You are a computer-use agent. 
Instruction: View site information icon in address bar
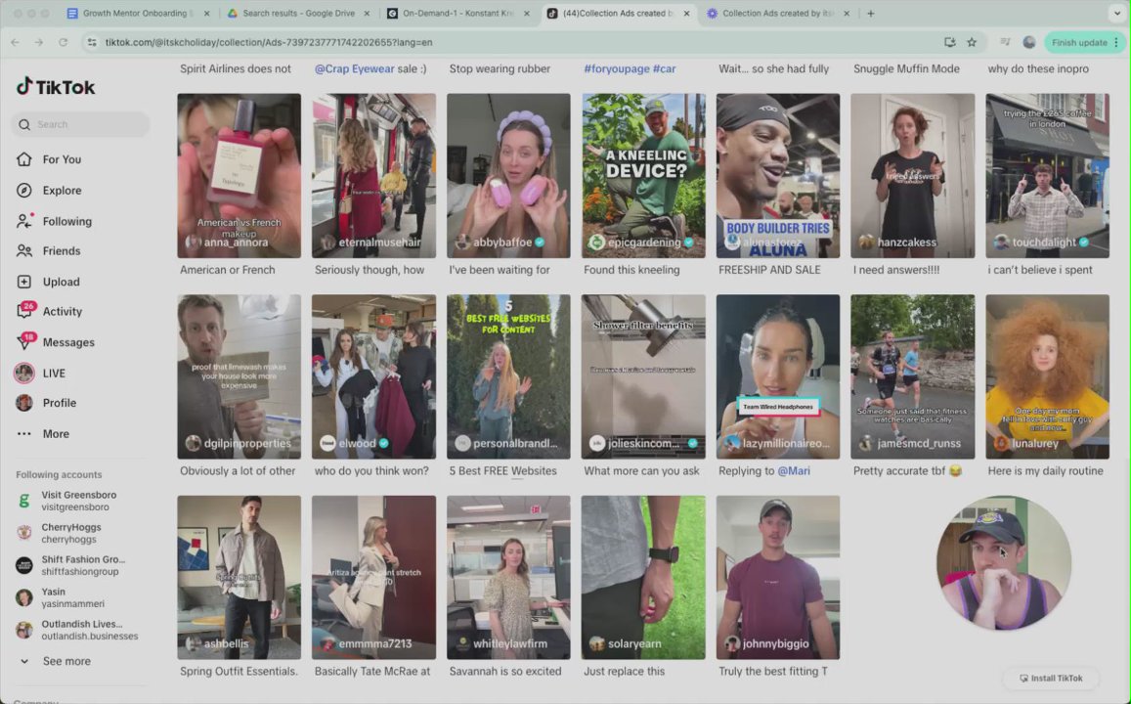tap(92, 43)
